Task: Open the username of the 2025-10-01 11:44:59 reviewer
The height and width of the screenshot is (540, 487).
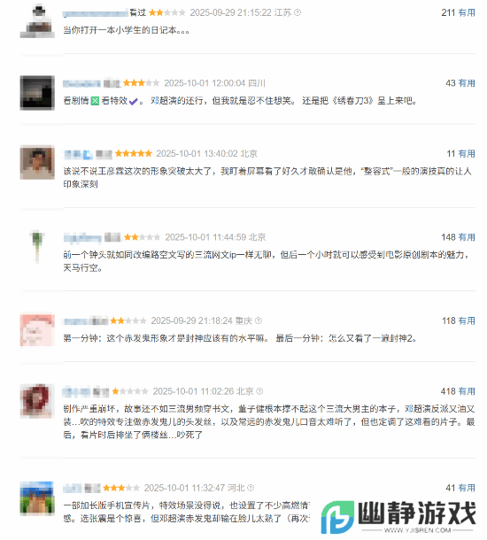Action: coord(82,237)
